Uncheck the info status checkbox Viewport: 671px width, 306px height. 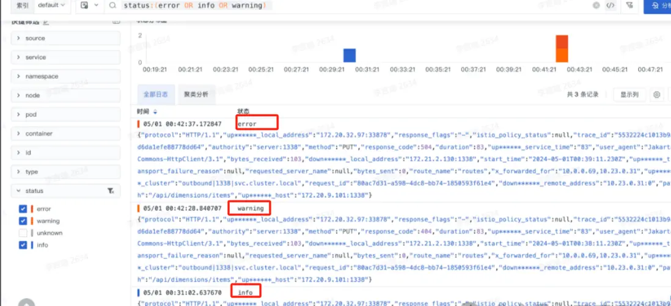point(23,245)
